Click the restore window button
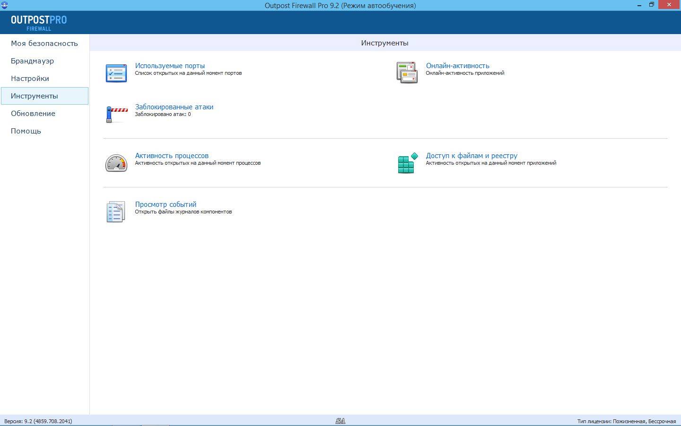Viewport: 681px width, 426px height. [651, 5]
